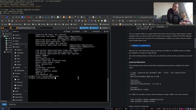Select workspace 1 in the status bar
This screenshot has width=196, height=110.
coord(3,109)
